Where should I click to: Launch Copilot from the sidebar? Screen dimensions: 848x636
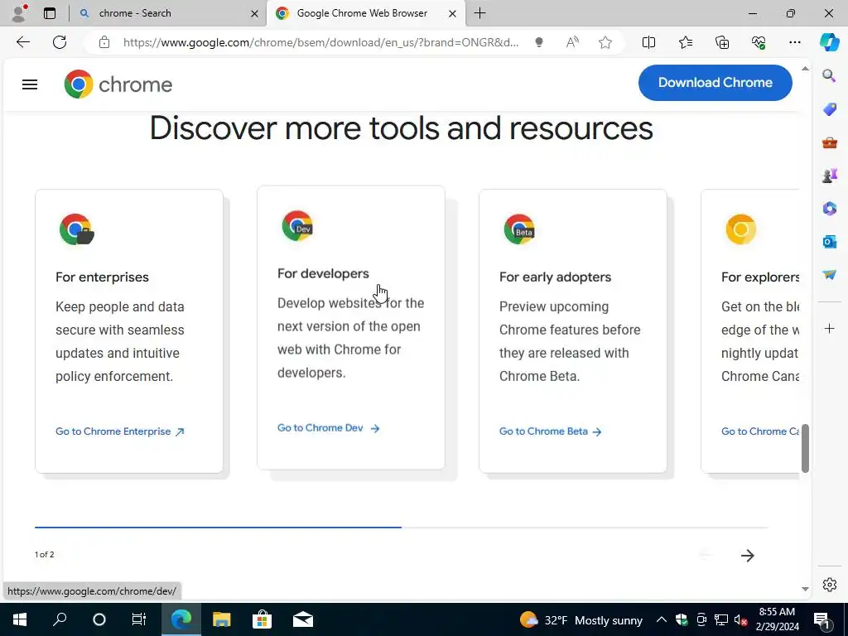click(x=829, y=42)
